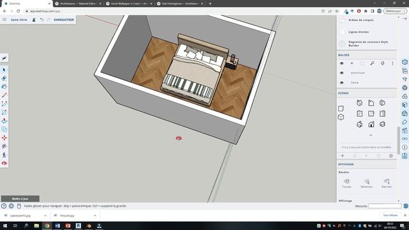409x230 pixels.
Task: Select the Move tool with red arrows
Action: pyautogui.click(x=4, y=138)
